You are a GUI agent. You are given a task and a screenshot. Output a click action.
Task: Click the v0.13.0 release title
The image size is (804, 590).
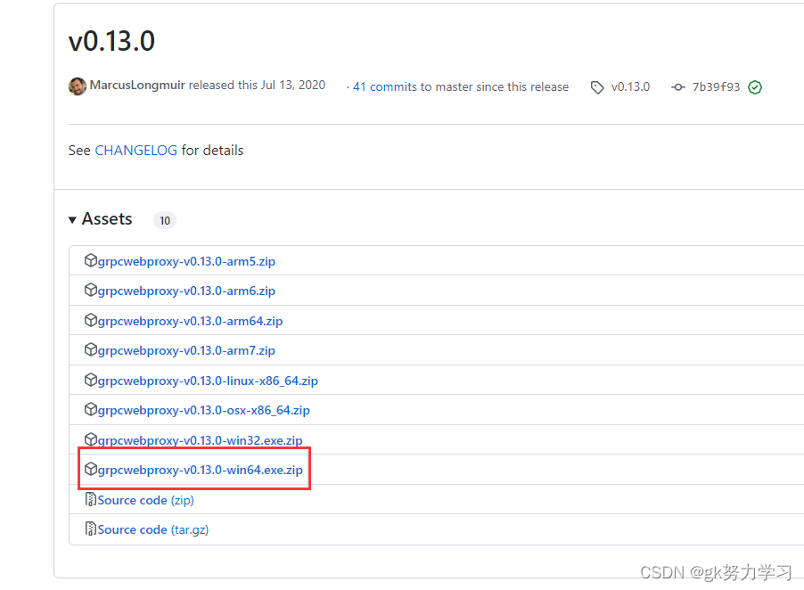111,41
